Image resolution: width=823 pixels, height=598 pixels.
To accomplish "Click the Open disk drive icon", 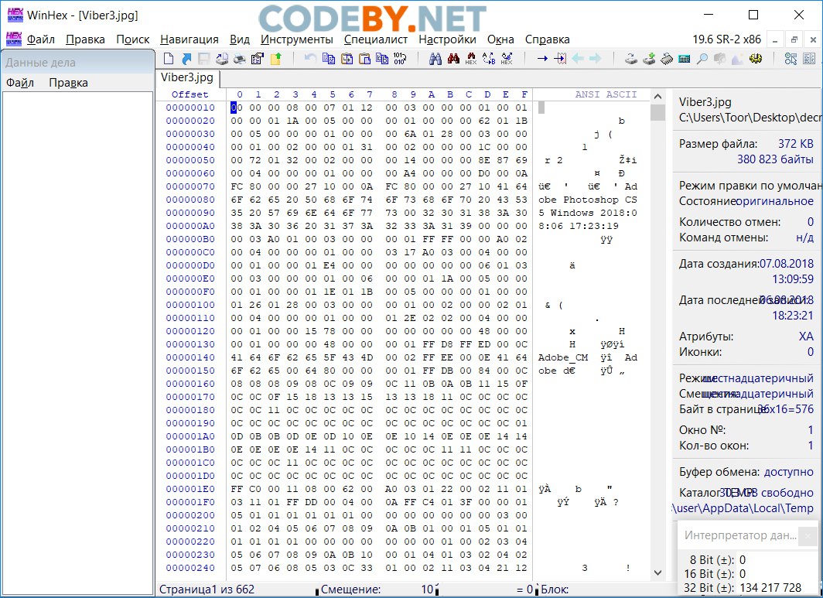I will [631, 58].
